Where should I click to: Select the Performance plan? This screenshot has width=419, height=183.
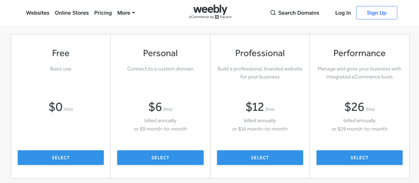pyautogui.click(x=360, y=158)
